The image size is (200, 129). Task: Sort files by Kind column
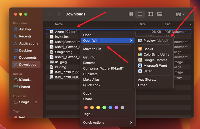point(167,24)
